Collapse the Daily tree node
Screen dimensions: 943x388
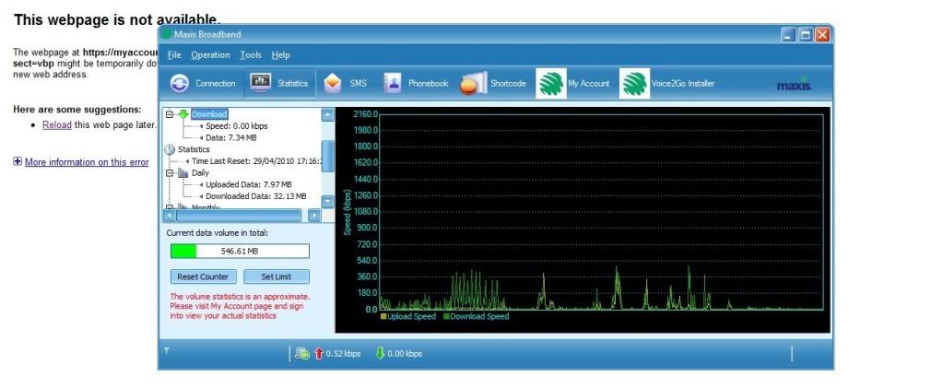click(x=170, y=172)
